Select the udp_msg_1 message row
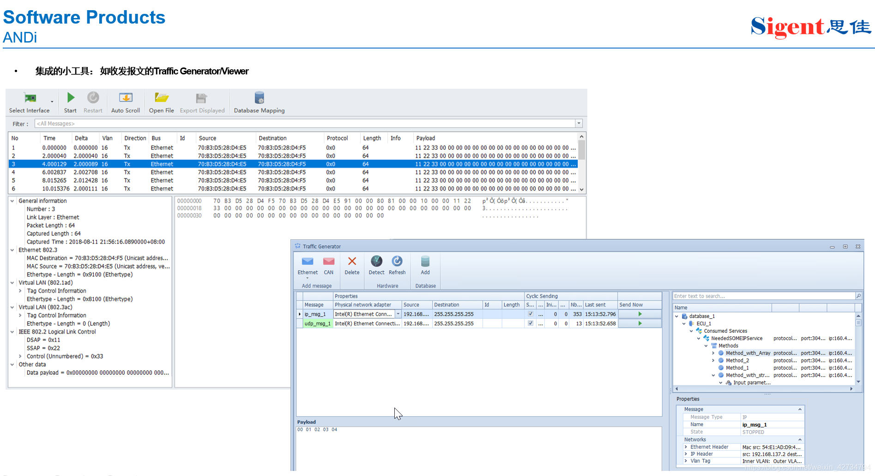Image resolution: width=875 pixels, height=476 pixels. (318, 323)
